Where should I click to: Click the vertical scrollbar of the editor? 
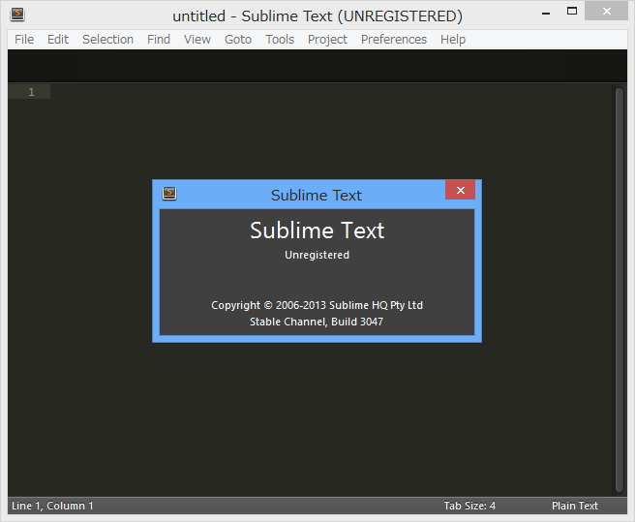point(620,290)
